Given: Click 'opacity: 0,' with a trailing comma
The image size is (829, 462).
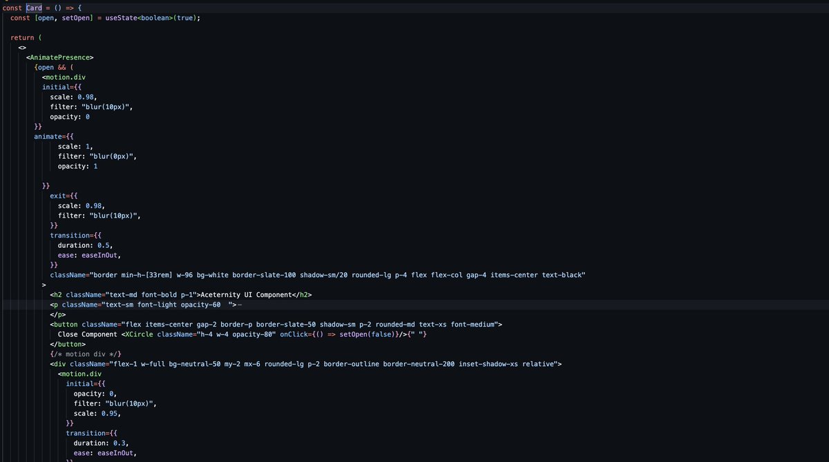Looking at the screenshot, I should click(96, 394).
